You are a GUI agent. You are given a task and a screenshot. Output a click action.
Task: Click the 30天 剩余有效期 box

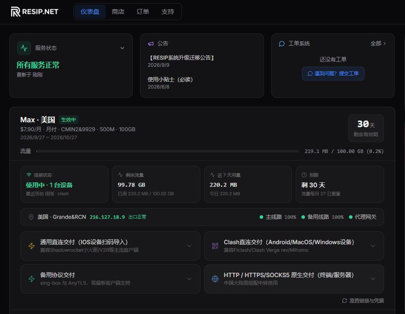(366, 128)
